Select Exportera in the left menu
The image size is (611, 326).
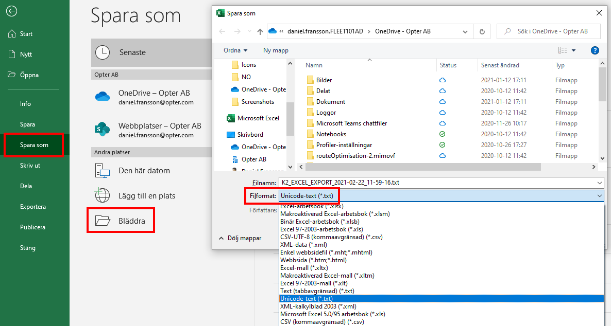click(x=33, y=207)
